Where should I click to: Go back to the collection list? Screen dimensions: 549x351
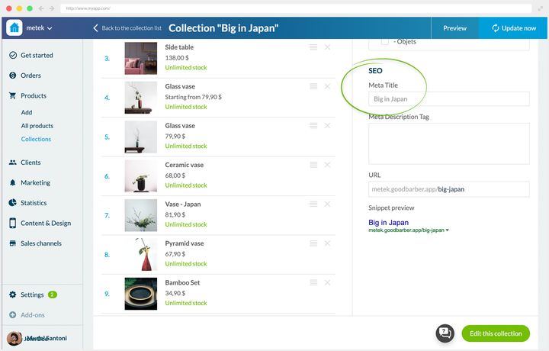pos(127,28)
